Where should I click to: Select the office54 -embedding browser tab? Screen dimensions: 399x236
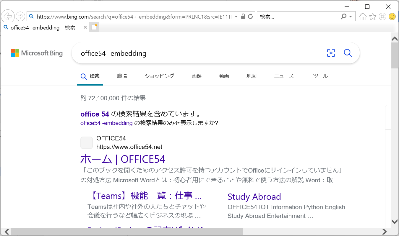[43, 27]
